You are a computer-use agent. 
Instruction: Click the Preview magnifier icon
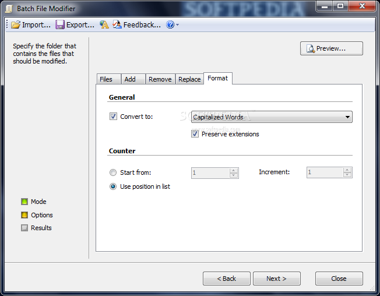click(x=311, y=48)
